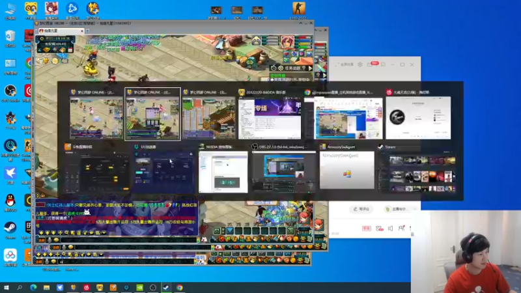Select third 梦幻西游 ONLINE window thumbnail
The image size is (521, 293).
208,118
